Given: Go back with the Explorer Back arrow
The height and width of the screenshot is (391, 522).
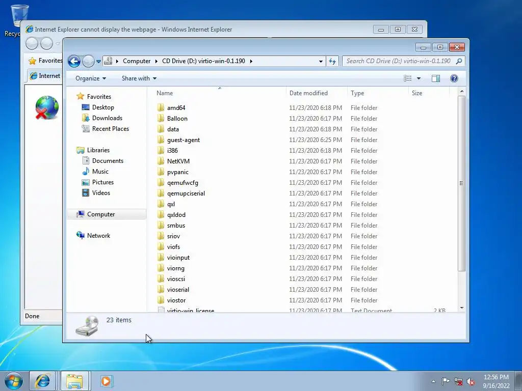Looking at the screenshot, I should coord(74,61).
